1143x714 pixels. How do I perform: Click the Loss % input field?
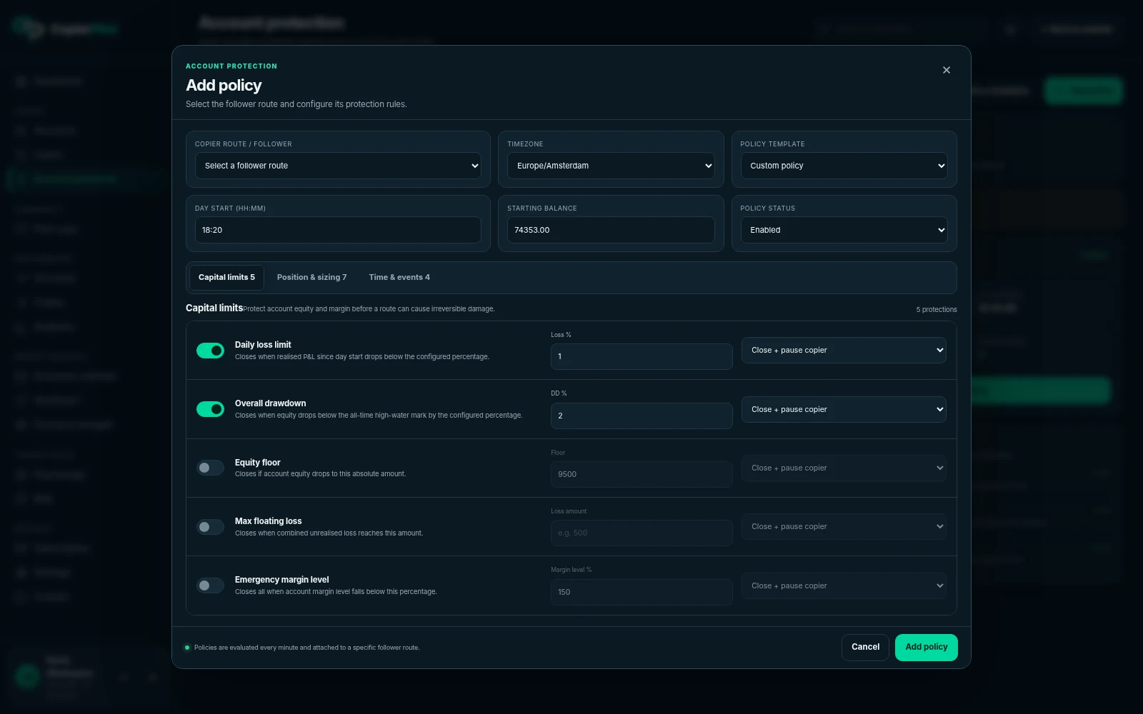click(642, 356)
